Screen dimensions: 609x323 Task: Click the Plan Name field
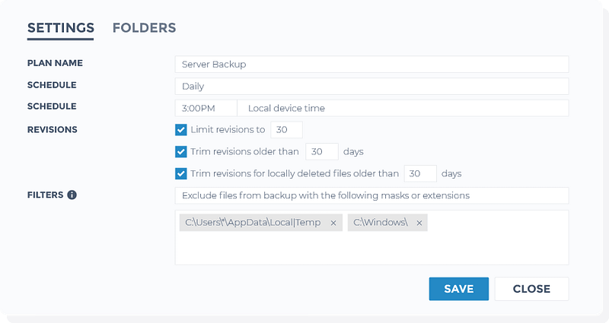(x=371, y=65)
